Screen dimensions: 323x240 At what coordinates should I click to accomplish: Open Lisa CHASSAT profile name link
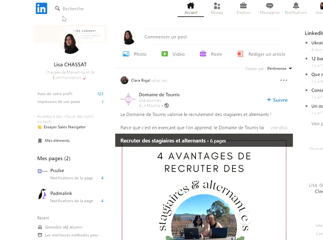click(x=70, y=65)
